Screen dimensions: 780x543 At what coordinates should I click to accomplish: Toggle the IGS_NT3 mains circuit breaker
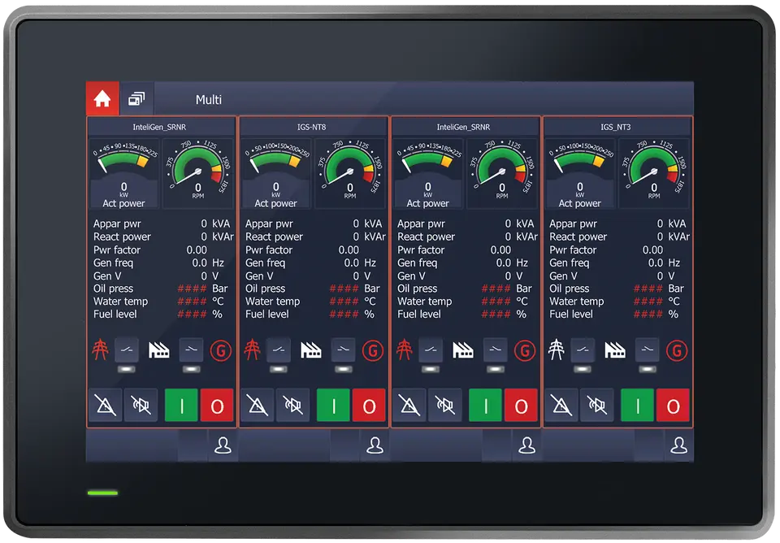(583, 350)
